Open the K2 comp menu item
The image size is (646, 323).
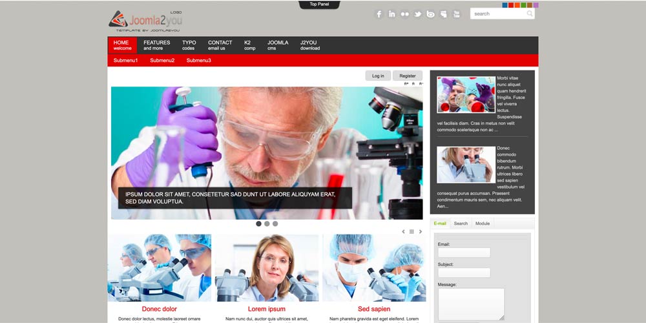[249, 45]
